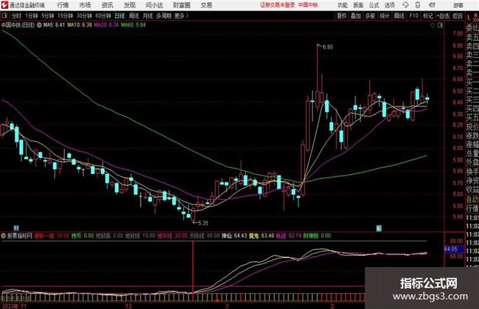Click the 地平线: 20.00 indicator value

click(x=173, y=236)
